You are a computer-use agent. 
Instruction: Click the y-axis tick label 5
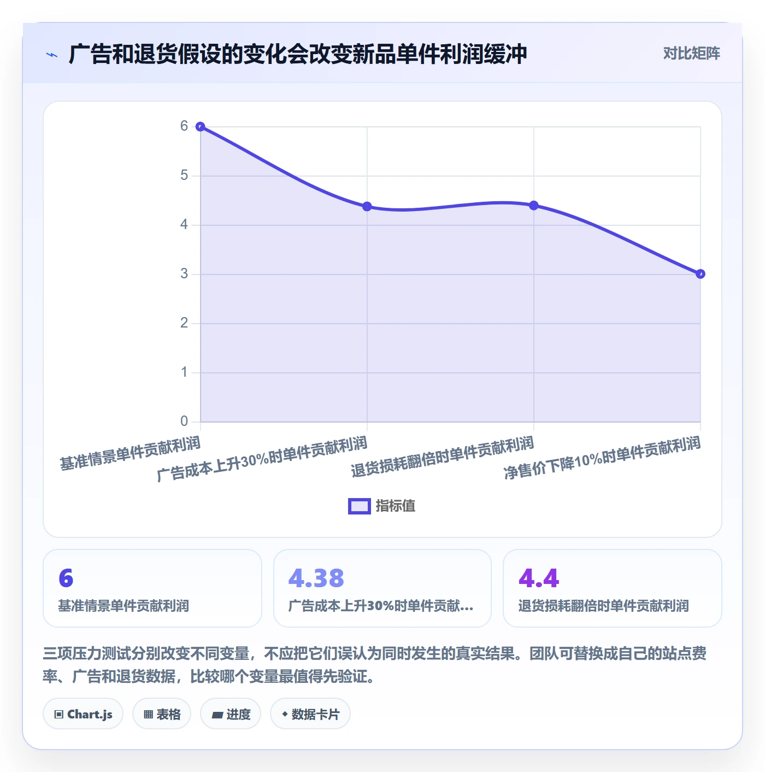184,176
